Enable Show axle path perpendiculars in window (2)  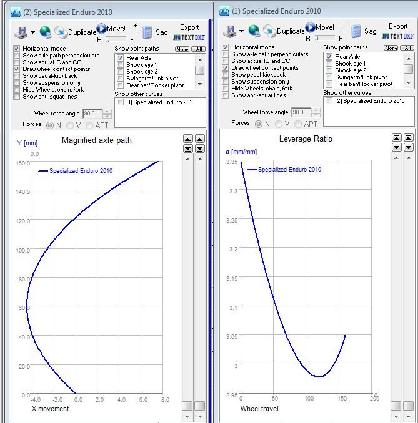16,56
